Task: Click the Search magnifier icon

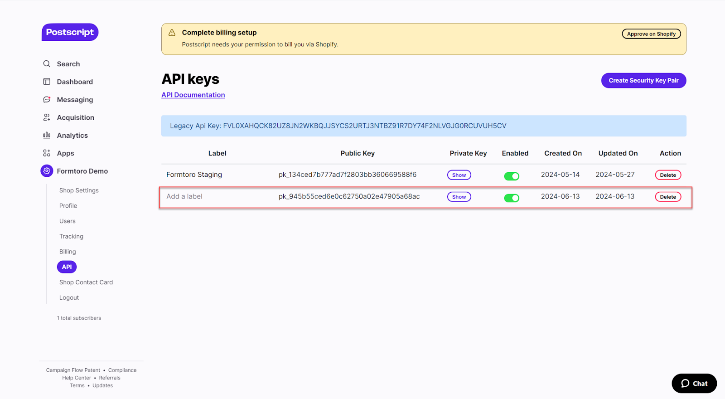Action: click(47, 64)
